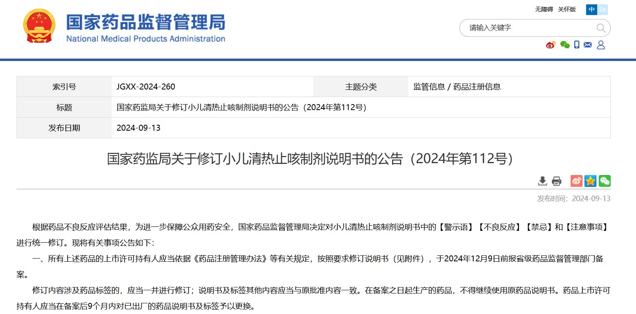Print the page using the printer icon

click(x=556, y=181)
